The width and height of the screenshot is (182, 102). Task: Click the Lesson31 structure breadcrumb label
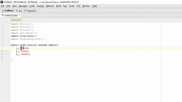tap(16, 20)
